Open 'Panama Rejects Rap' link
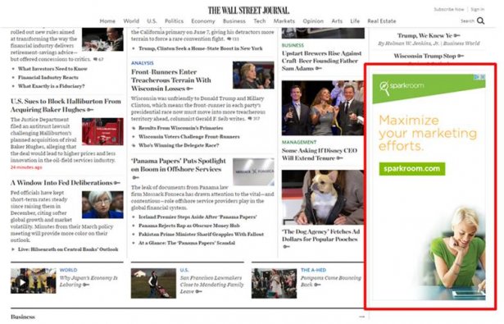This screenshot has height=324, width=504. 189,226
